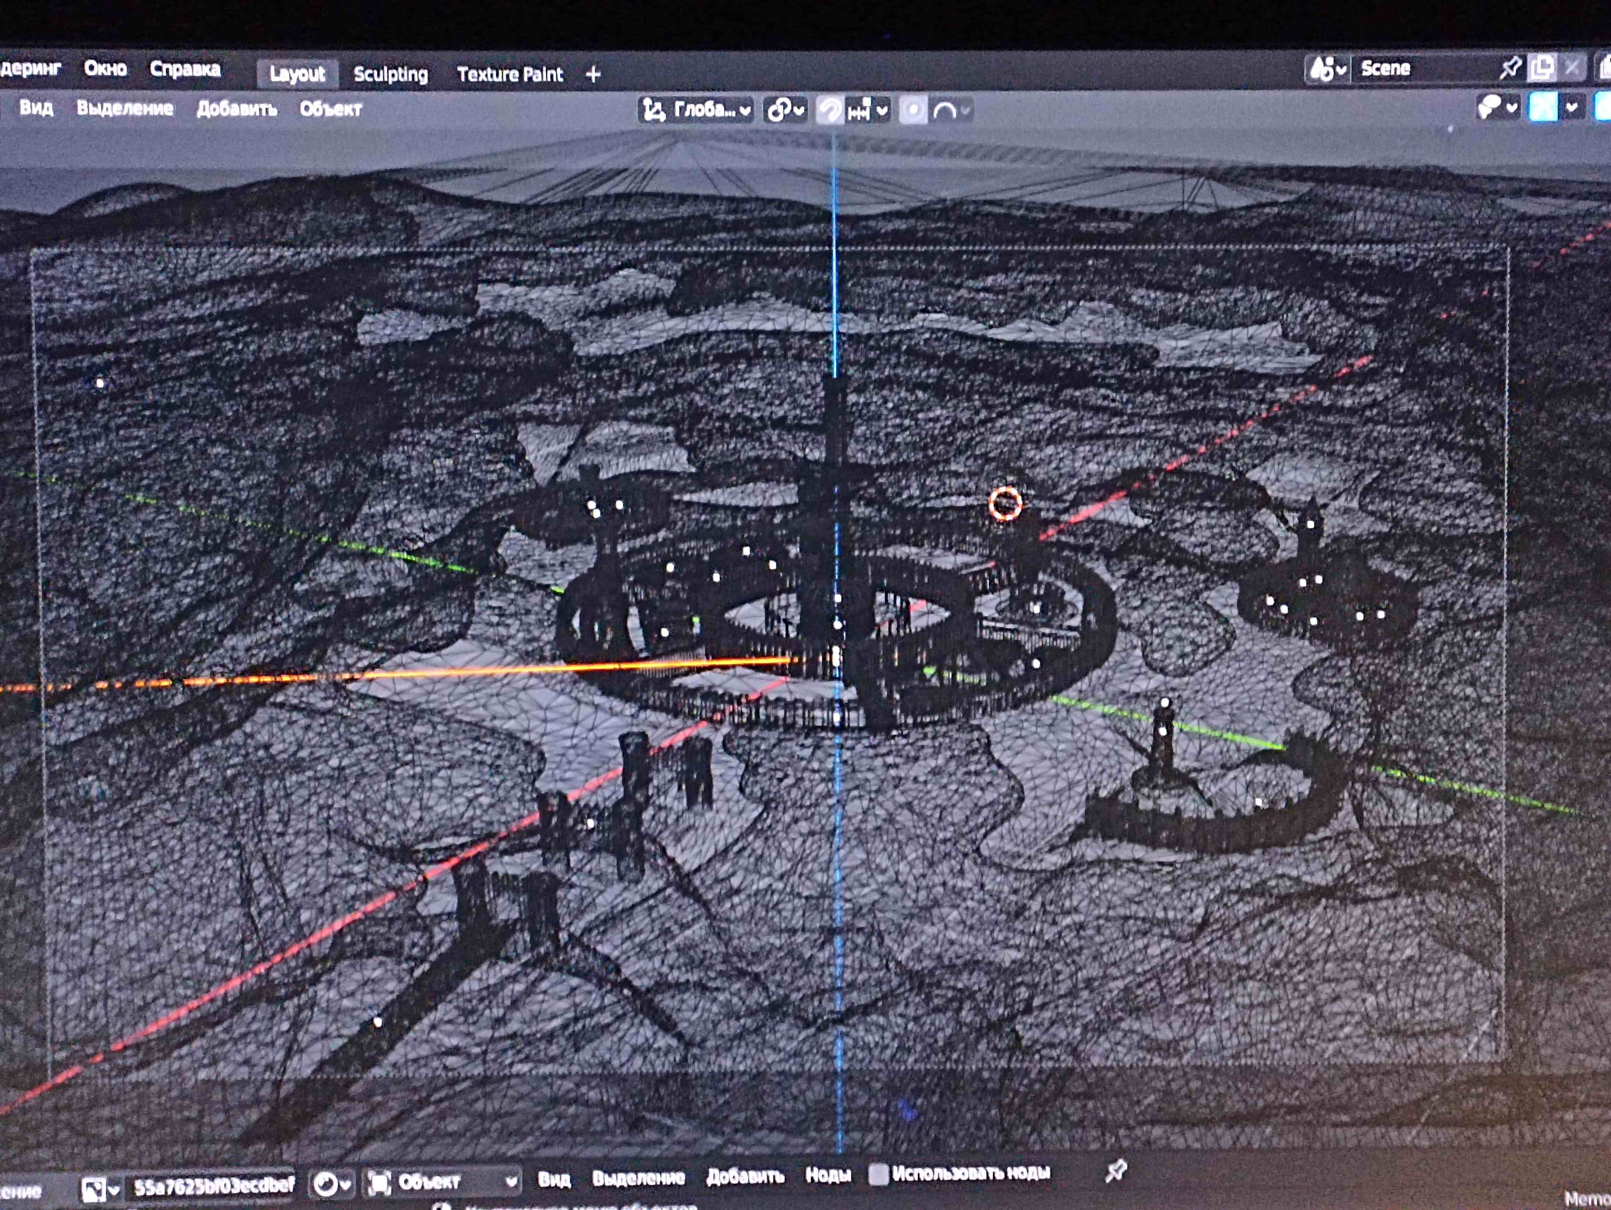Open the Texture Paint workspace tab
The width and height of the screenshot is (1611, 1210).
click(x=510, y=74)
